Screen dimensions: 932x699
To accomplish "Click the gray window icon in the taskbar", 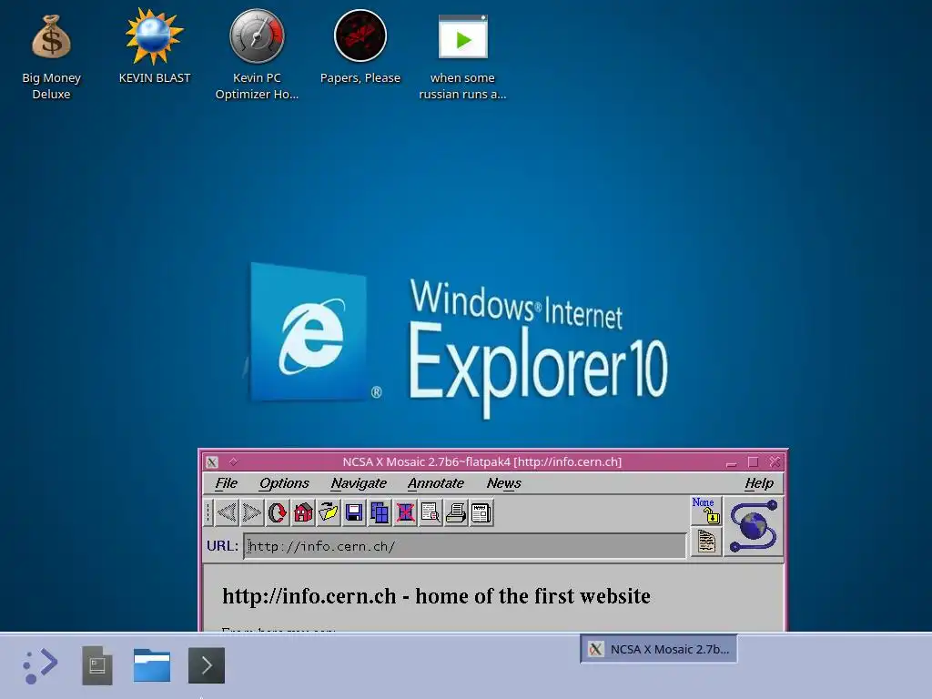I will [x=96, y=665].
